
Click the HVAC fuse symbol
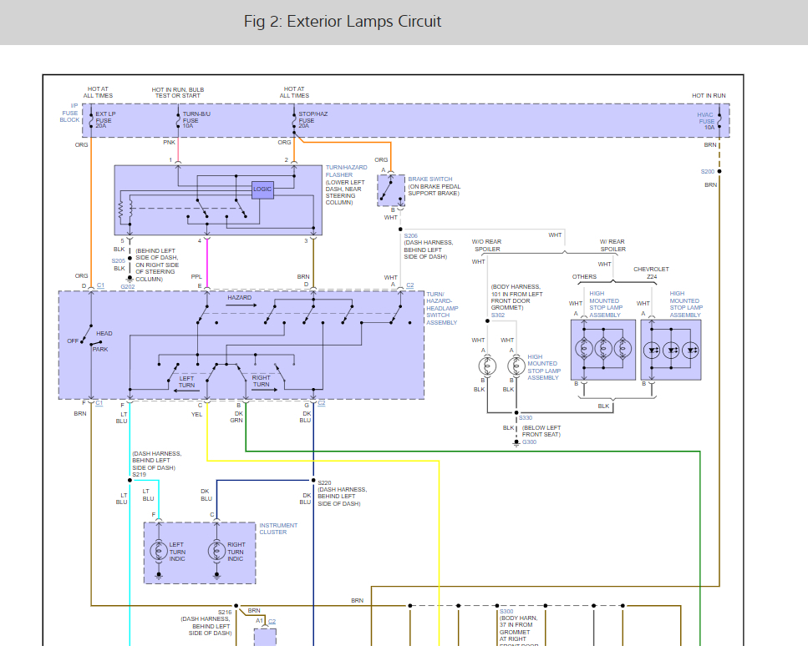click(719, 121)
